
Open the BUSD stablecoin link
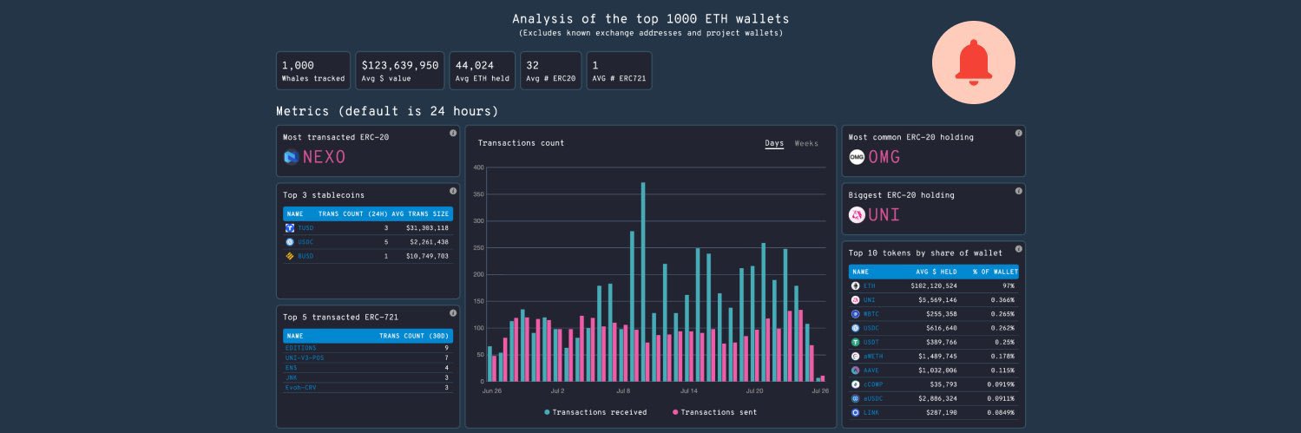(306, 256)
